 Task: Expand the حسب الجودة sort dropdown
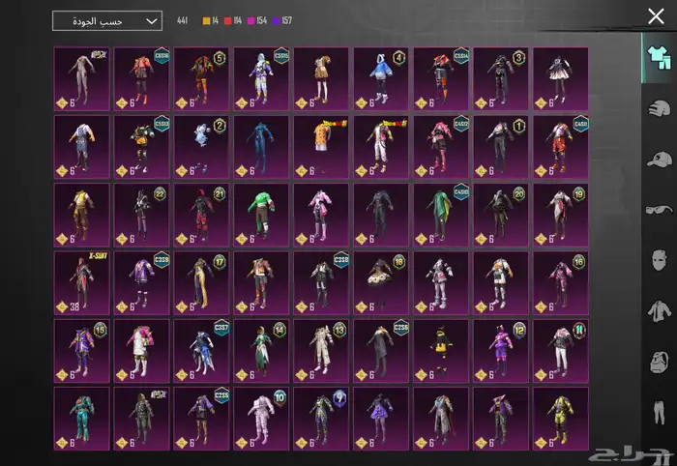[x=106, y=20]
